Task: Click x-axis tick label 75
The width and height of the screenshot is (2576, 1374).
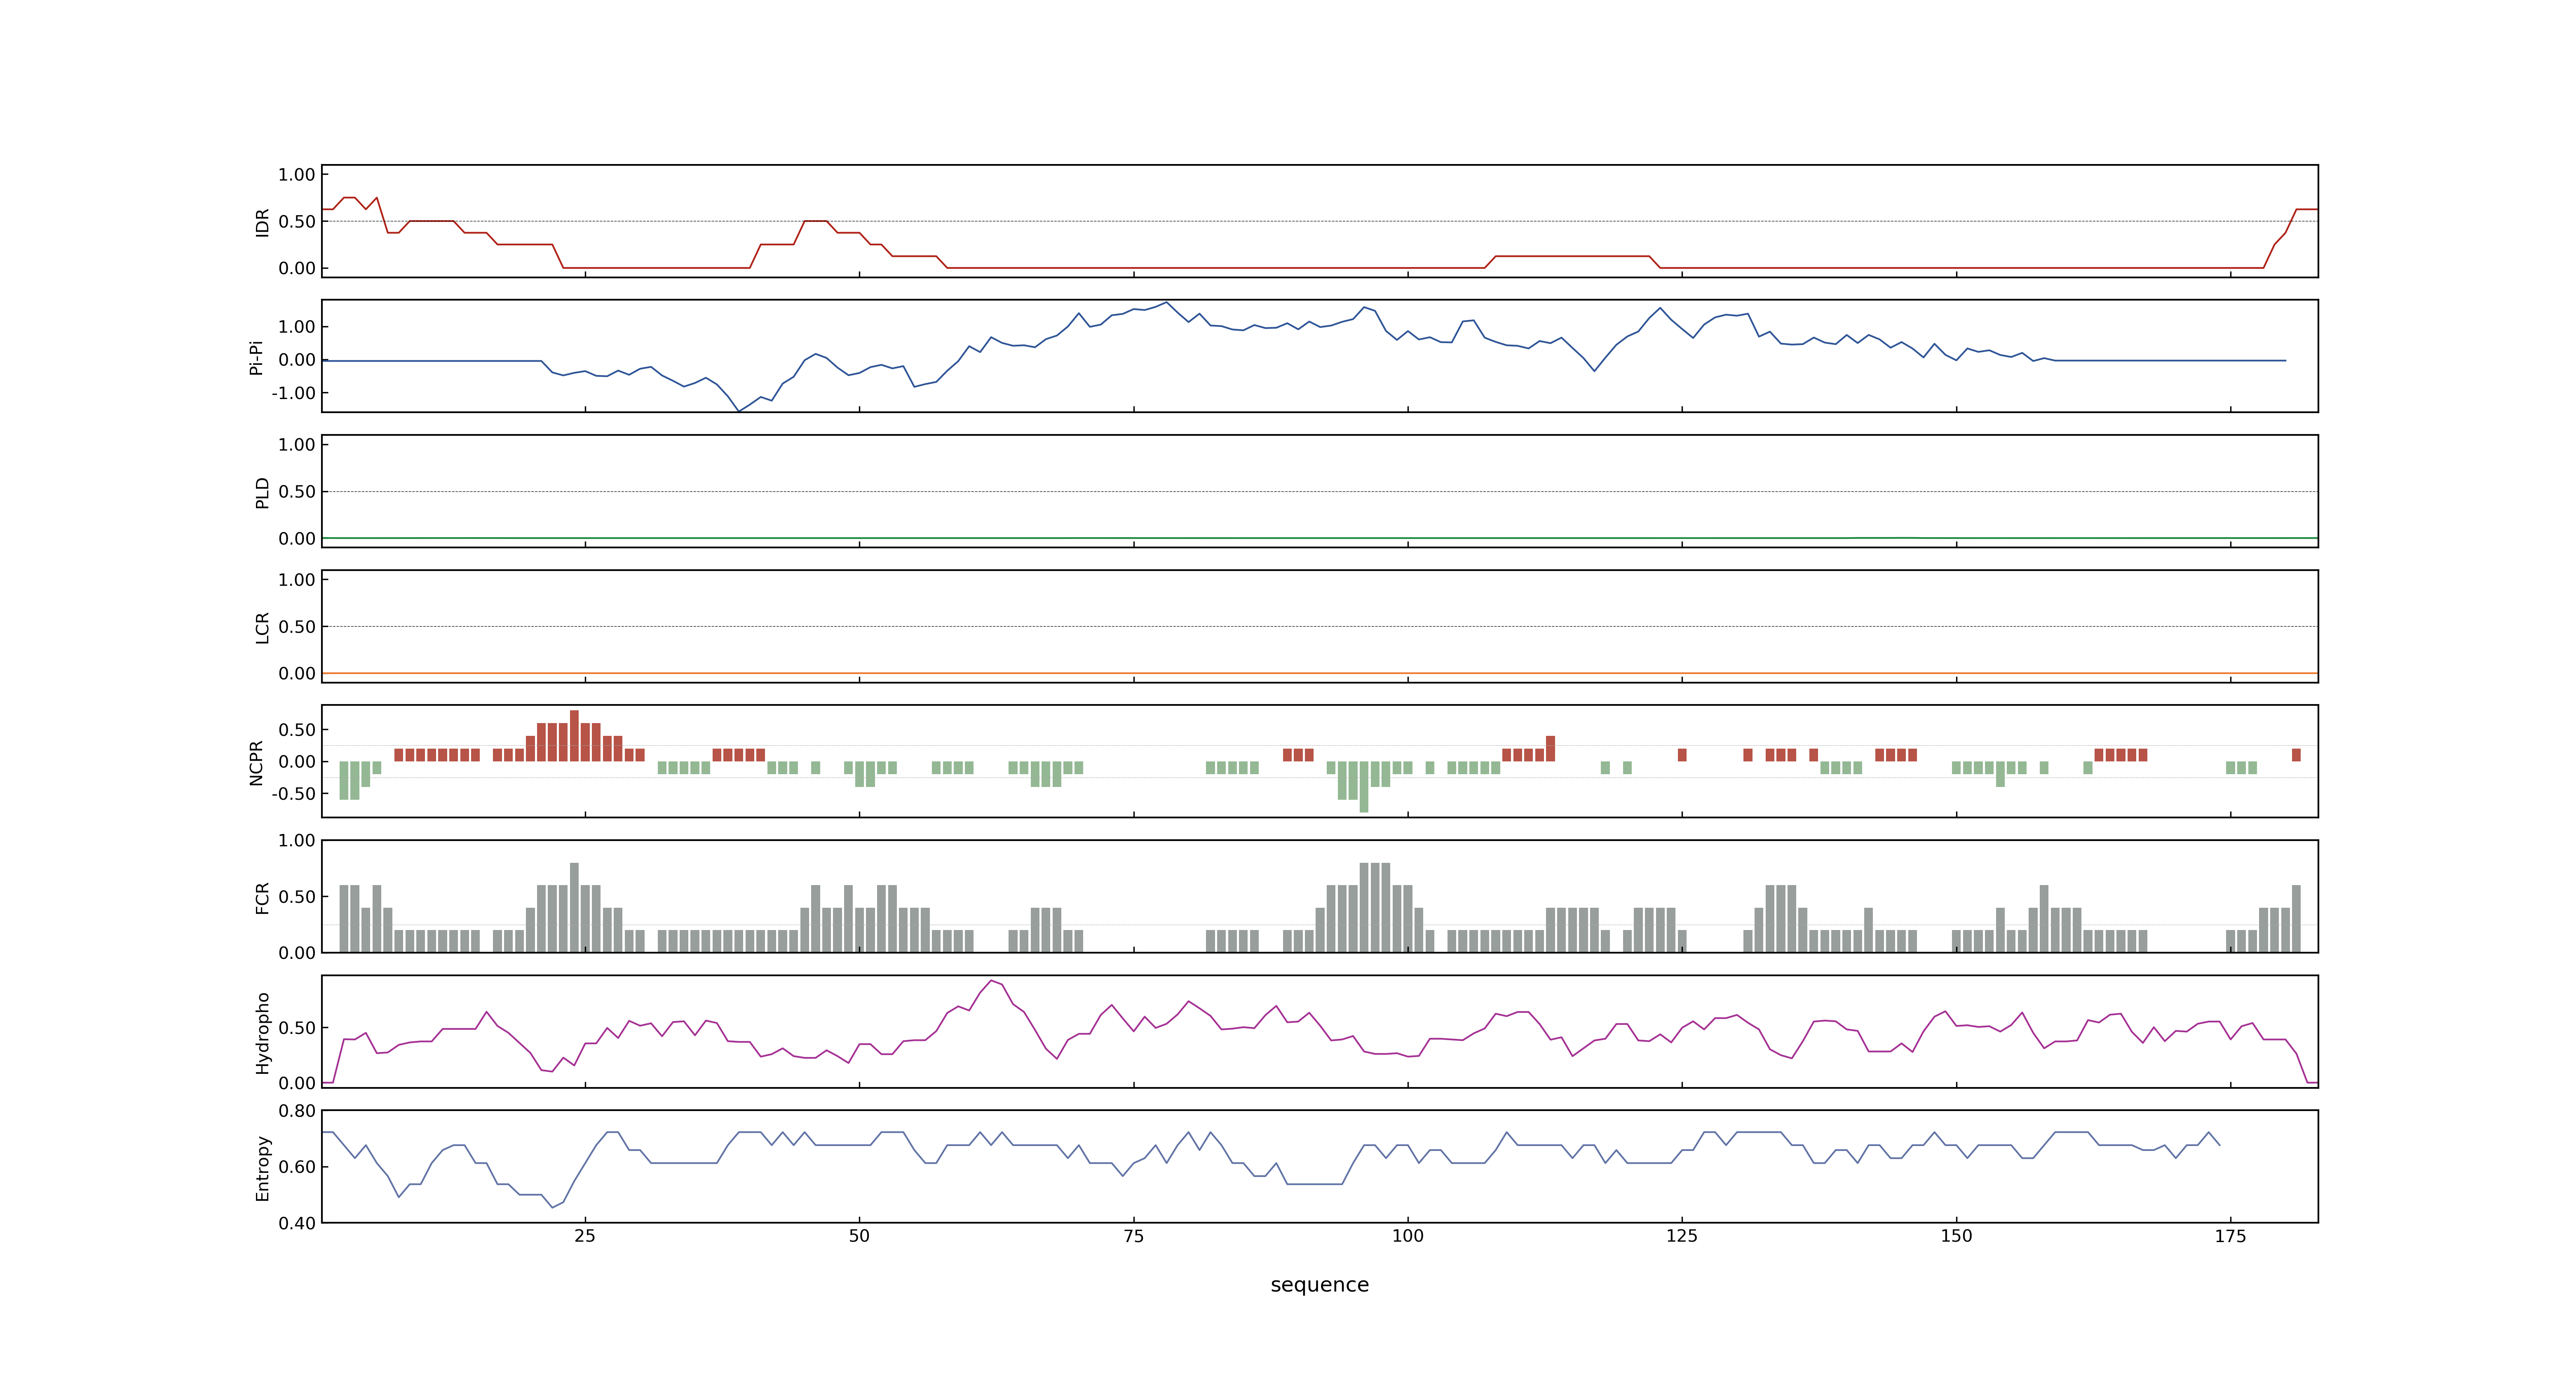Action: point(1133,1236)
